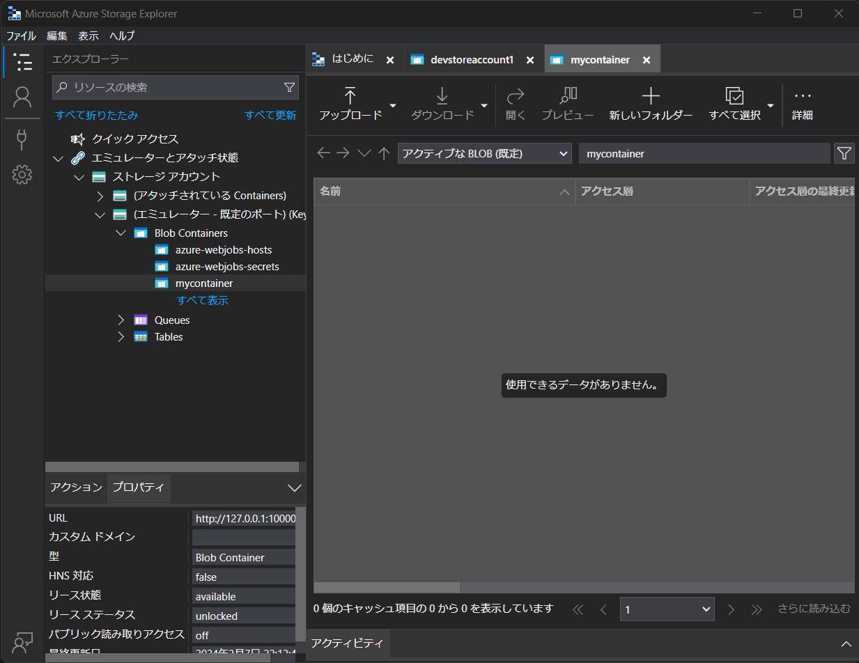Open the 編集 menu
859x663 pixels.
pos(57,36)
